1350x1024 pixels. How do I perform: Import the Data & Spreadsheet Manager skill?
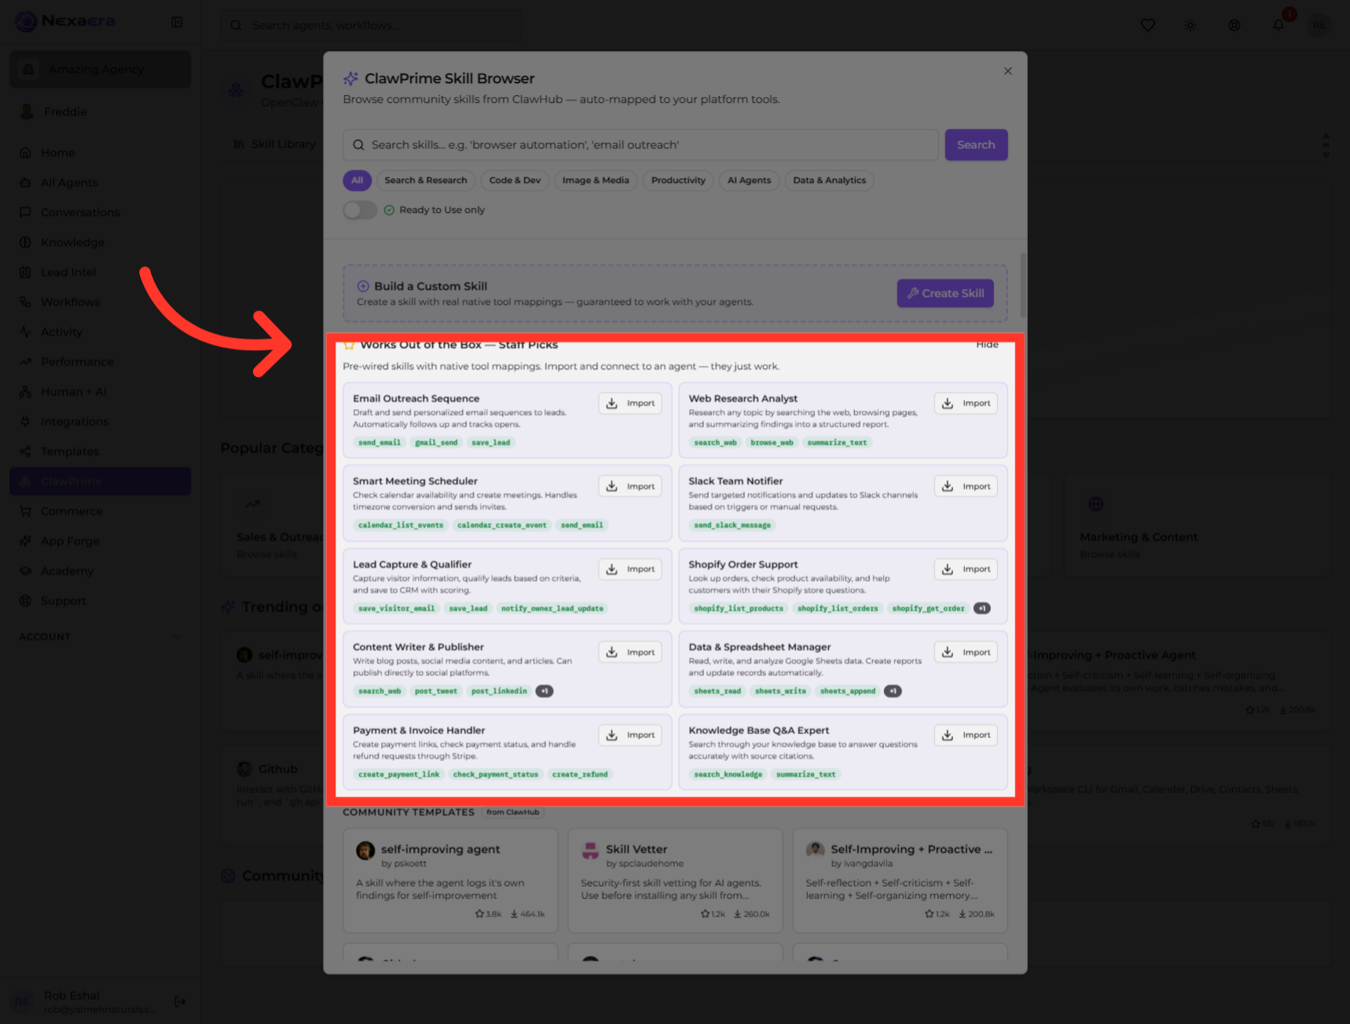click(x=966, y=652)
